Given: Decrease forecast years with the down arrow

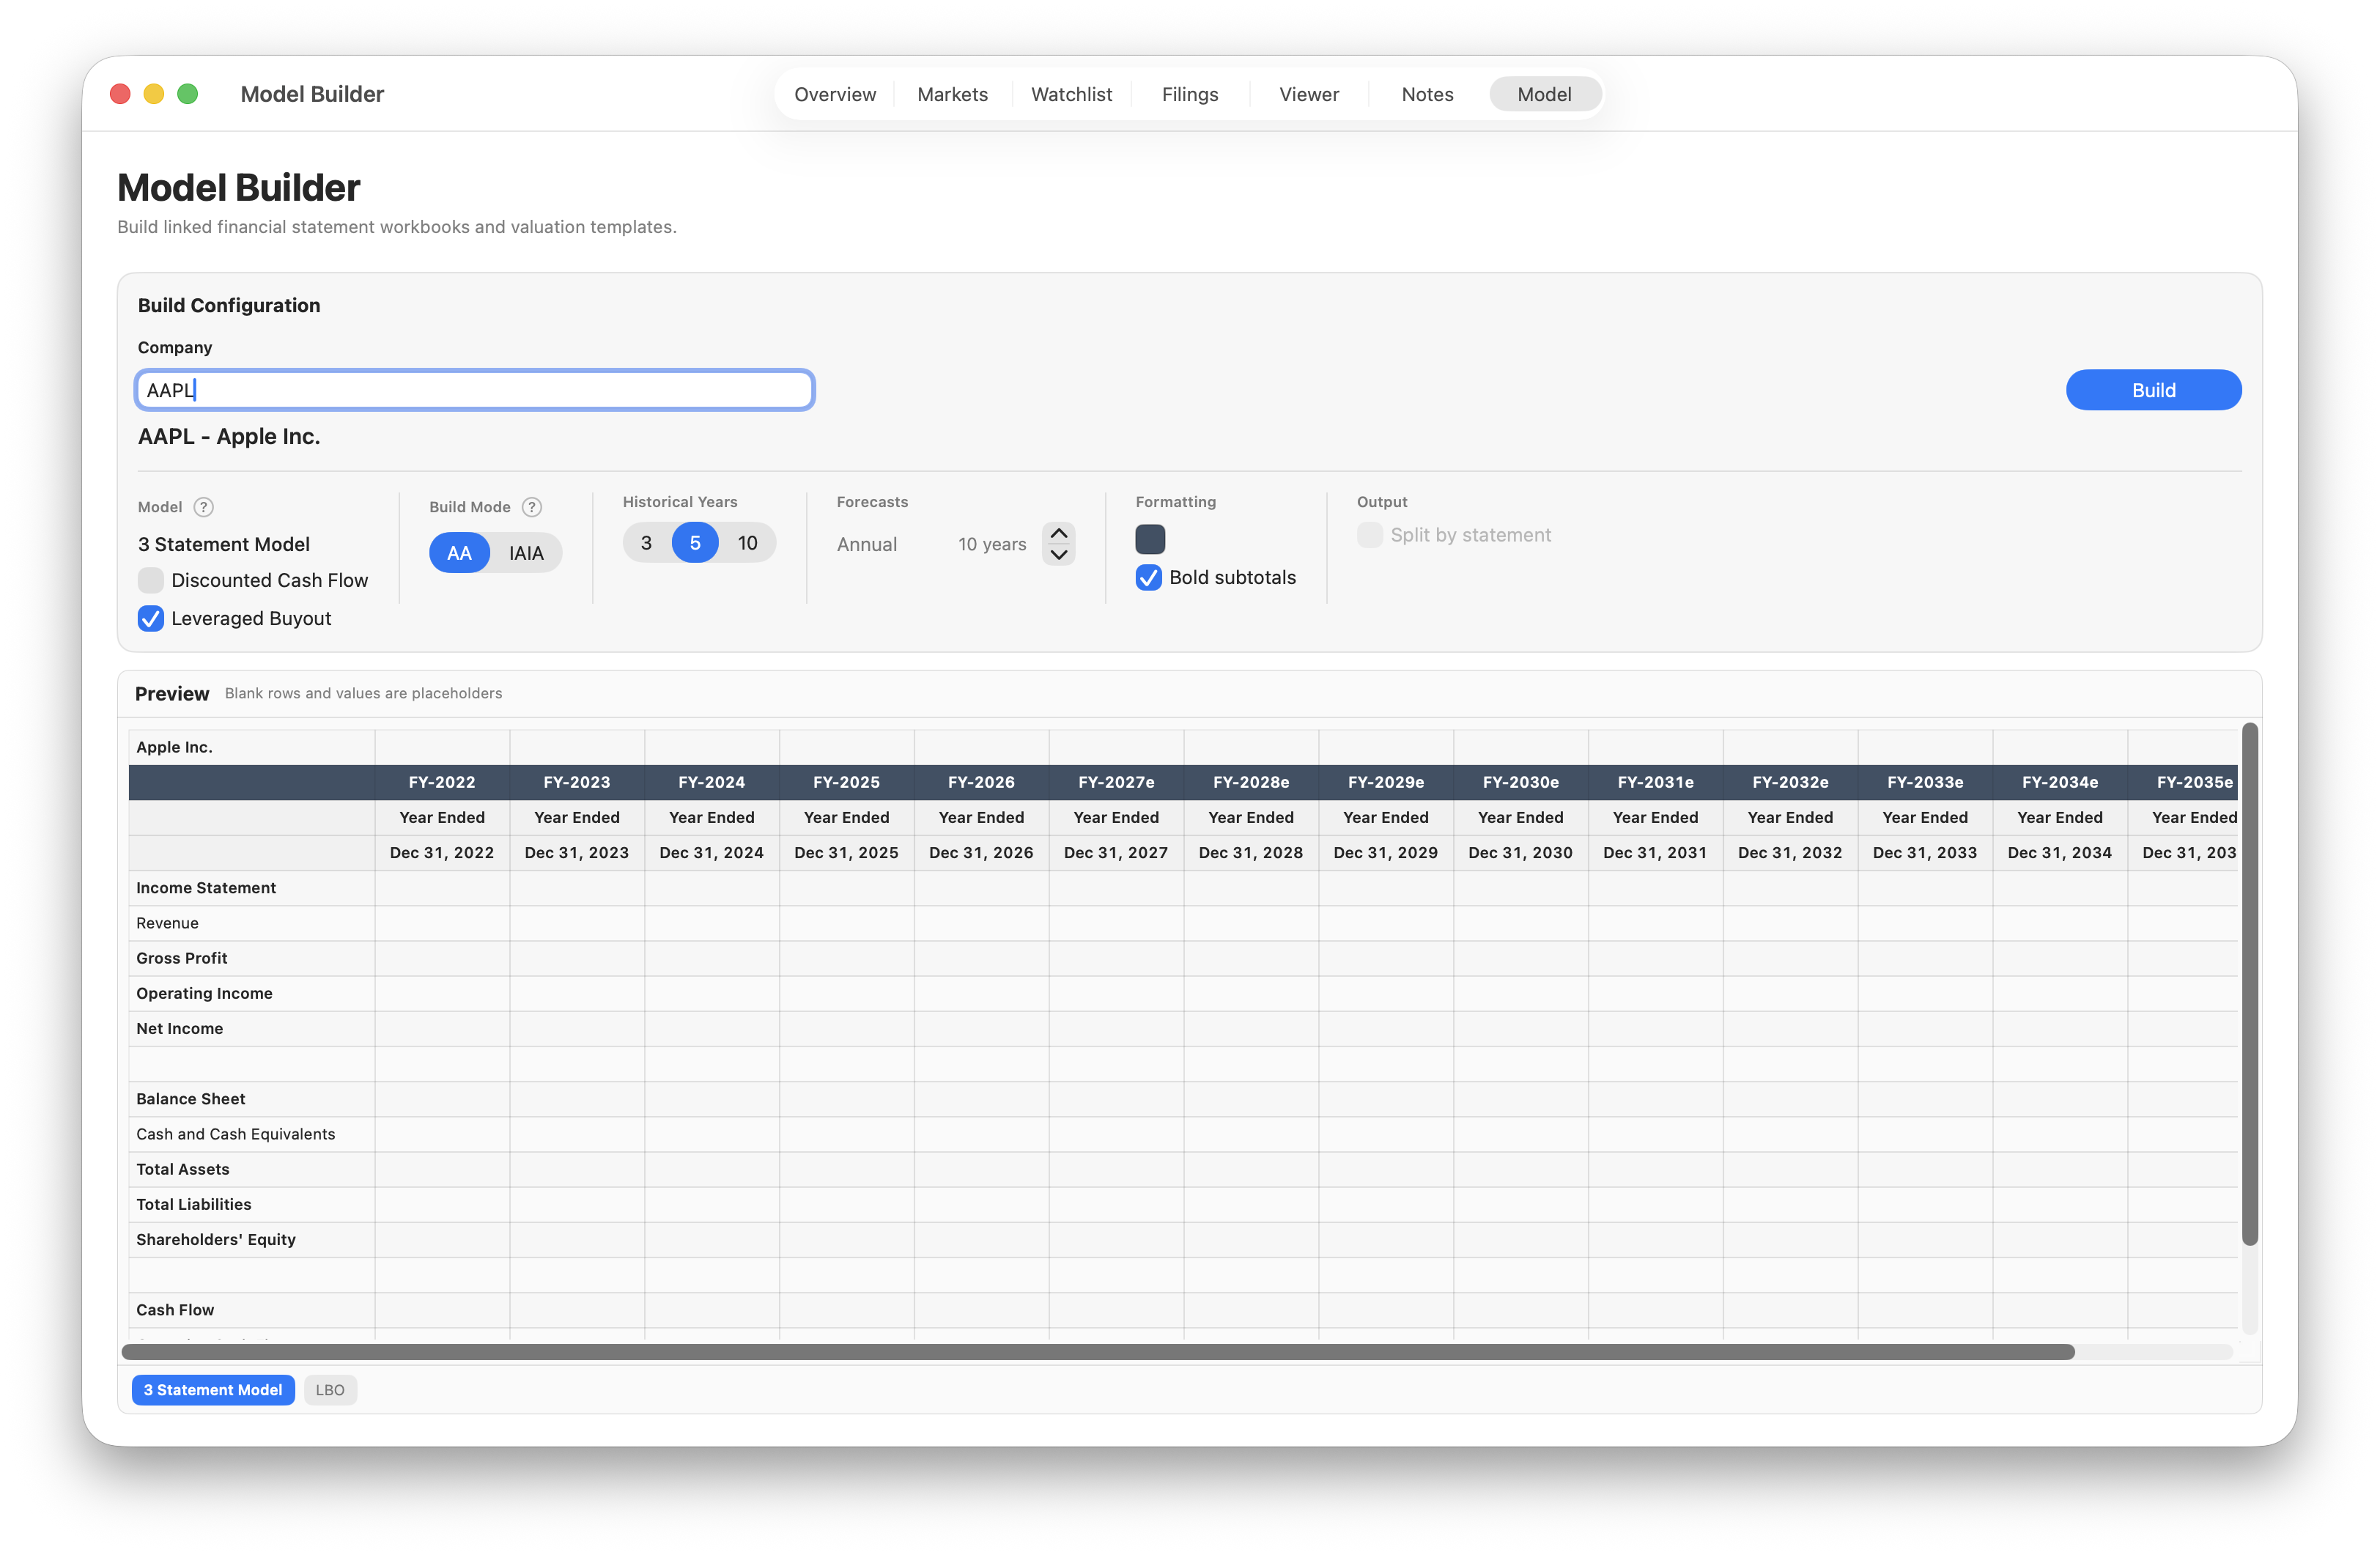Looking at the screenshot, I should [1059, 555].
